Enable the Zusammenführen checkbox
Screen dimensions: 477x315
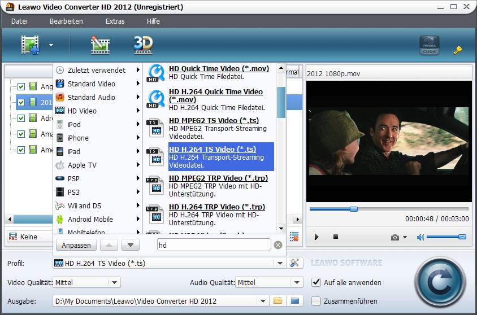tap(316, 301)
